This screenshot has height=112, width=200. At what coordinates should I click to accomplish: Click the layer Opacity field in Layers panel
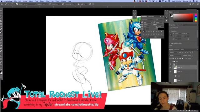(189, 55)
